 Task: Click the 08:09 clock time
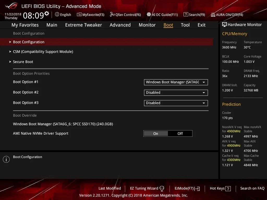pos(33,15)
